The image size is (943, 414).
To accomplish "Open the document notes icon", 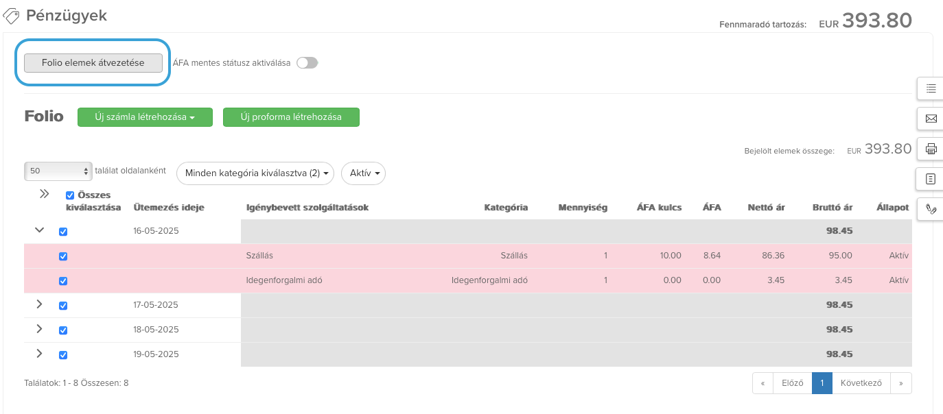I will pyautogui.click(x=931, y=179).
